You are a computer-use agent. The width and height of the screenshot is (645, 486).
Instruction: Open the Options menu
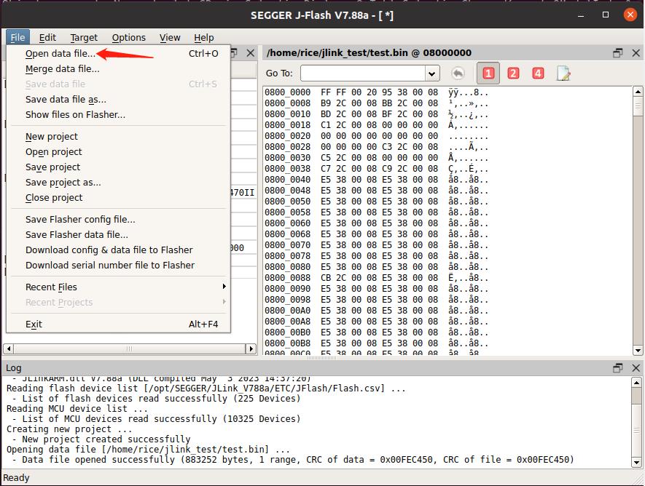pyautogui.click(x=129, y=37)
